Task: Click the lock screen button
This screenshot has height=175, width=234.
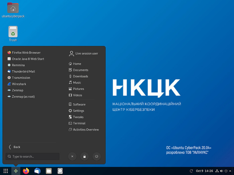Action: point(85,156)
